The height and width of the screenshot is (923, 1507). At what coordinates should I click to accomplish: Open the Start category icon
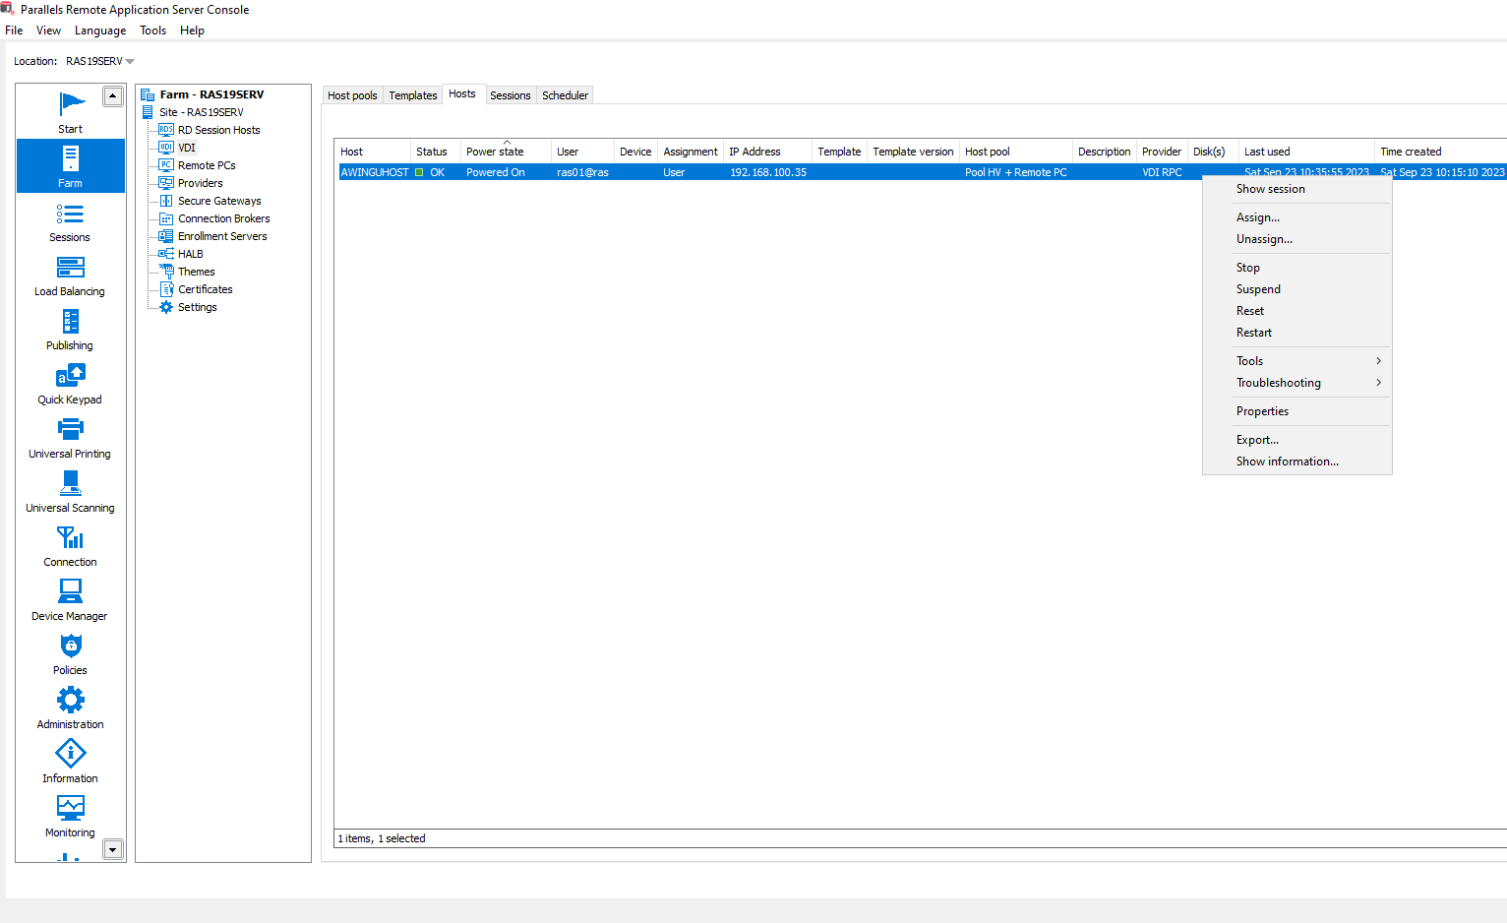[x=71, y=103]
